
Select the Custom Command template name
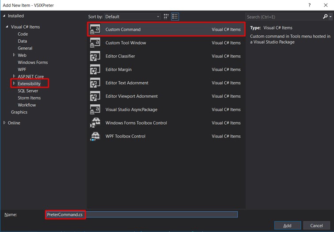[123, 30]
